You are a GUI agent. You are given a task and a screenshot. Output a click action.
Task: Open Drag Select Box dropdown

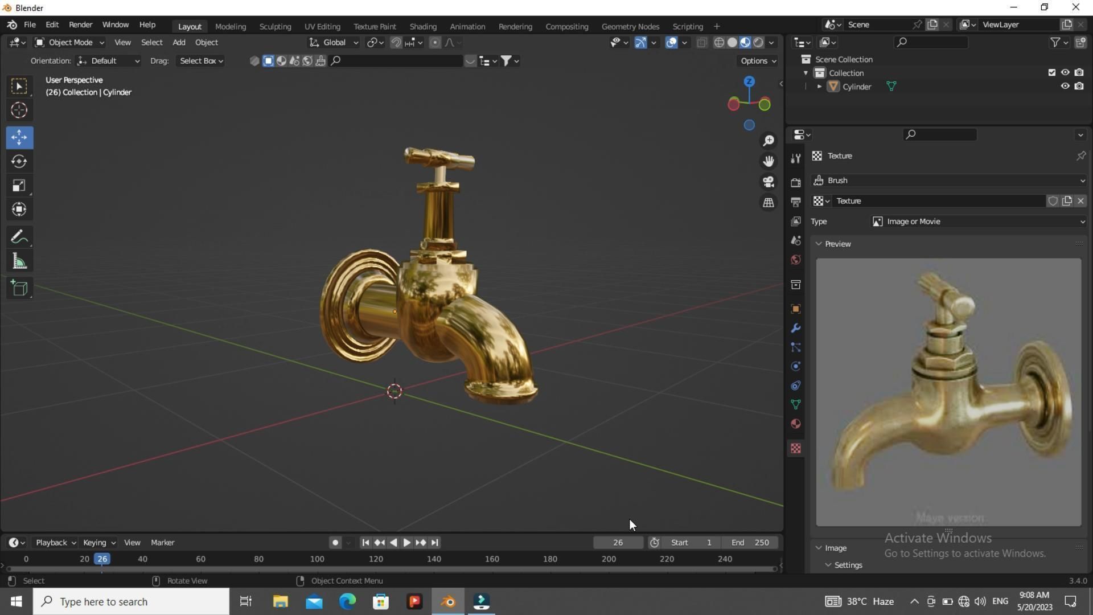pyautogui.click(x=201, y=61)
